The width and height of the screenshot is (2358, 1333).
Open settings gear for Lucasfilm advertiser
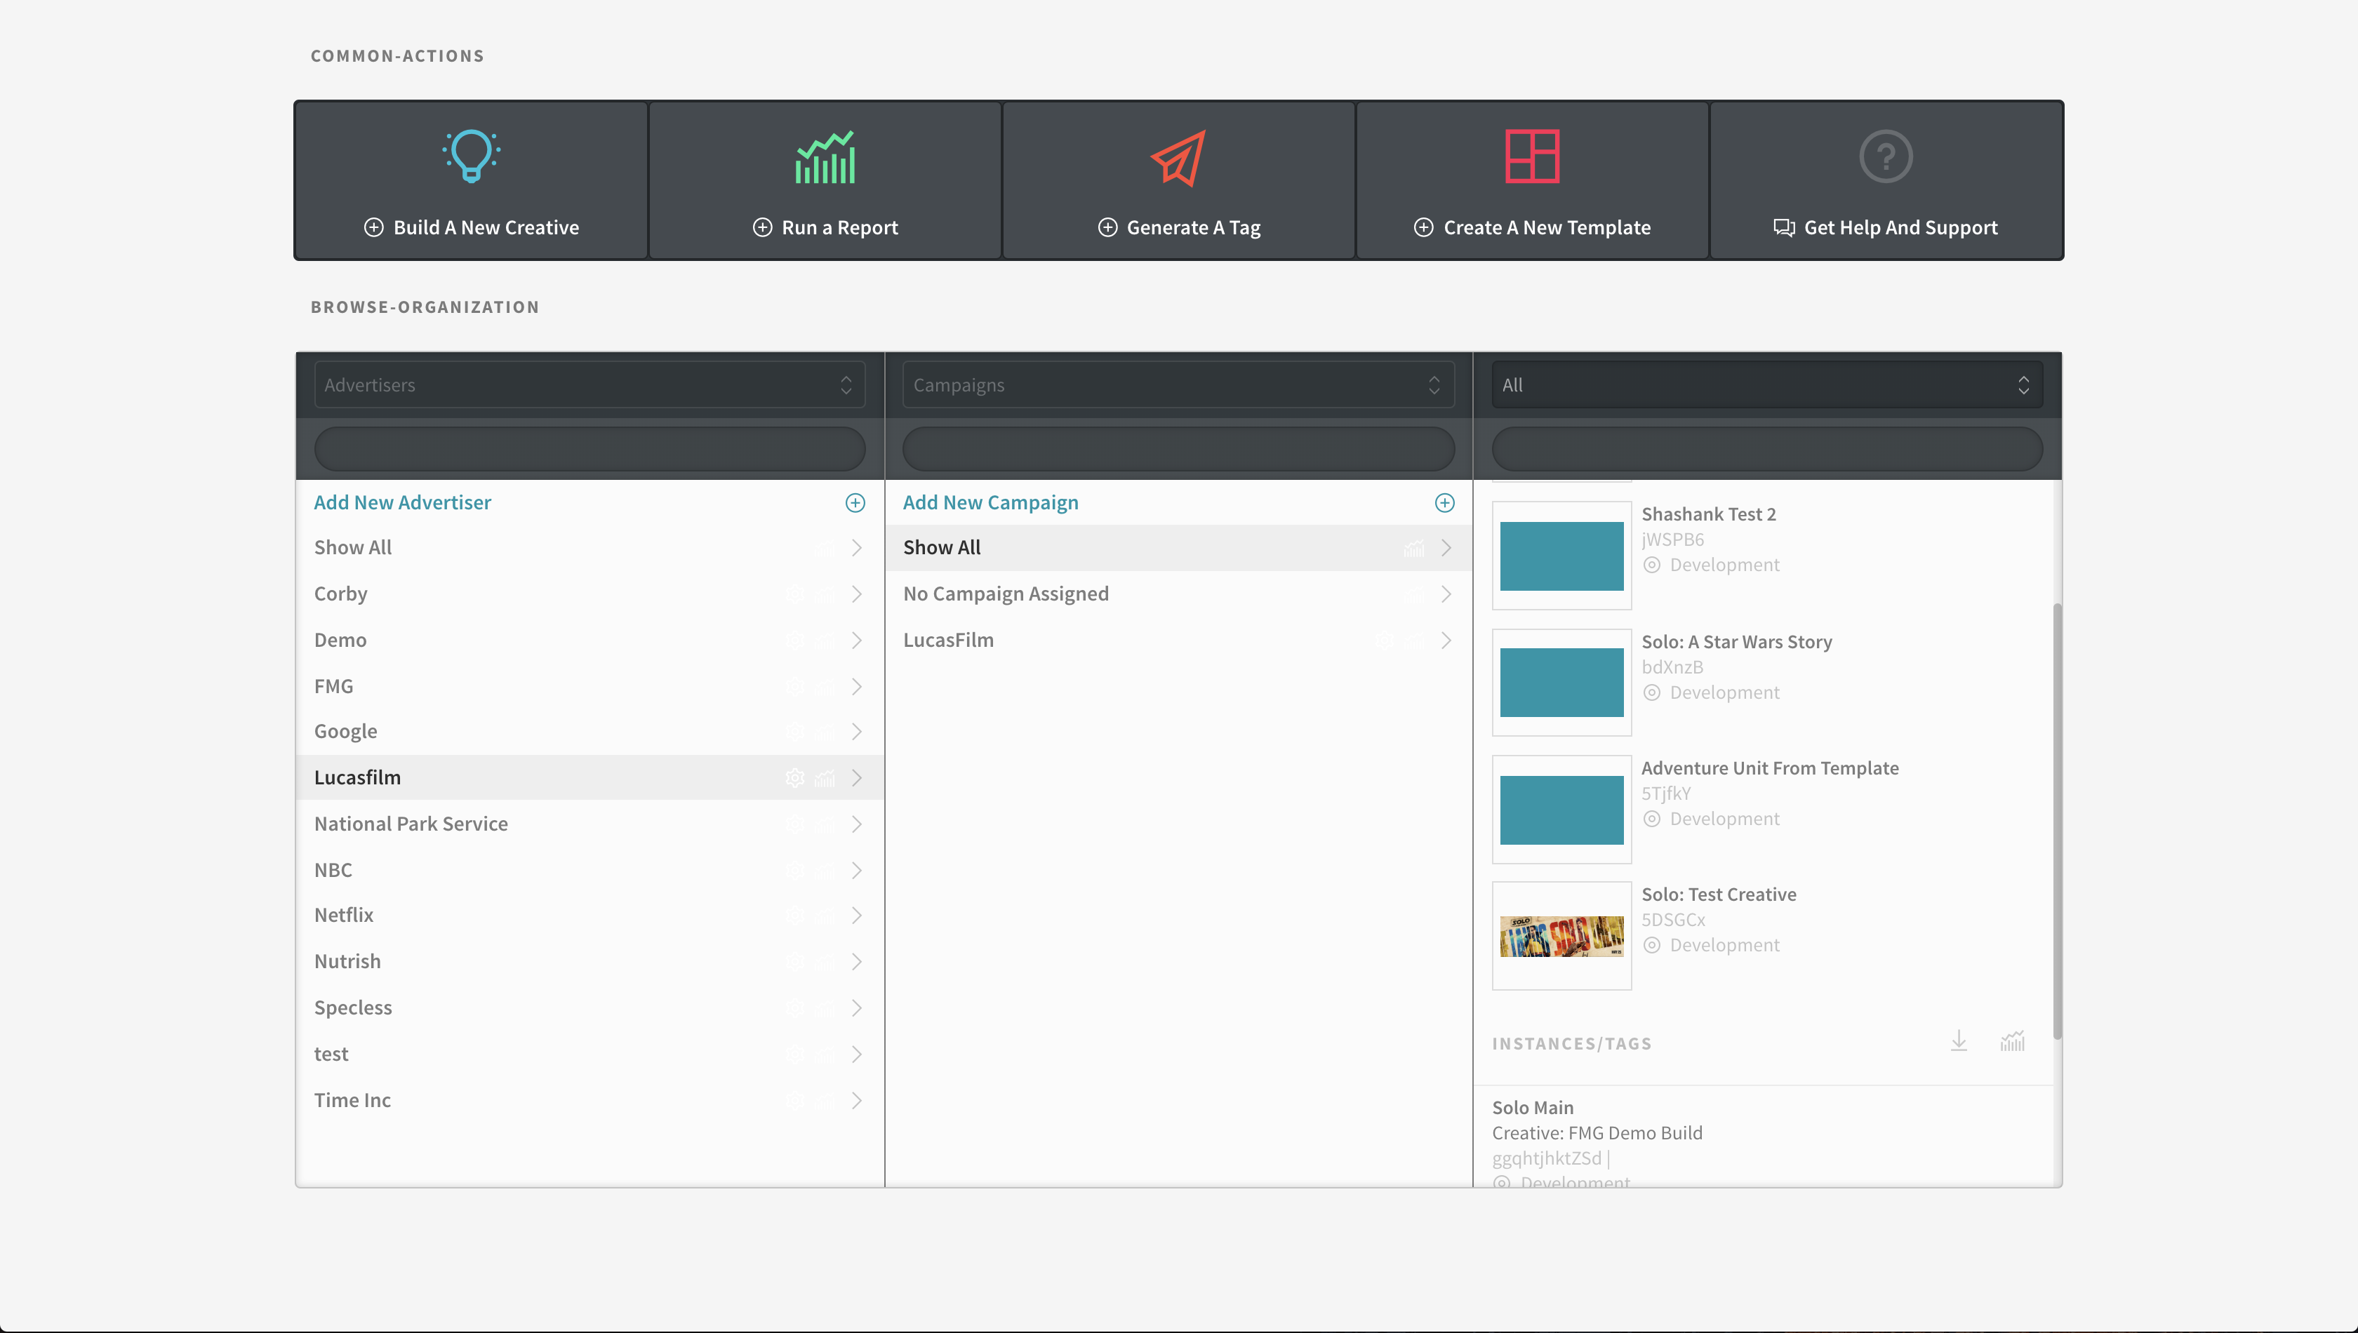coord(795,778)
